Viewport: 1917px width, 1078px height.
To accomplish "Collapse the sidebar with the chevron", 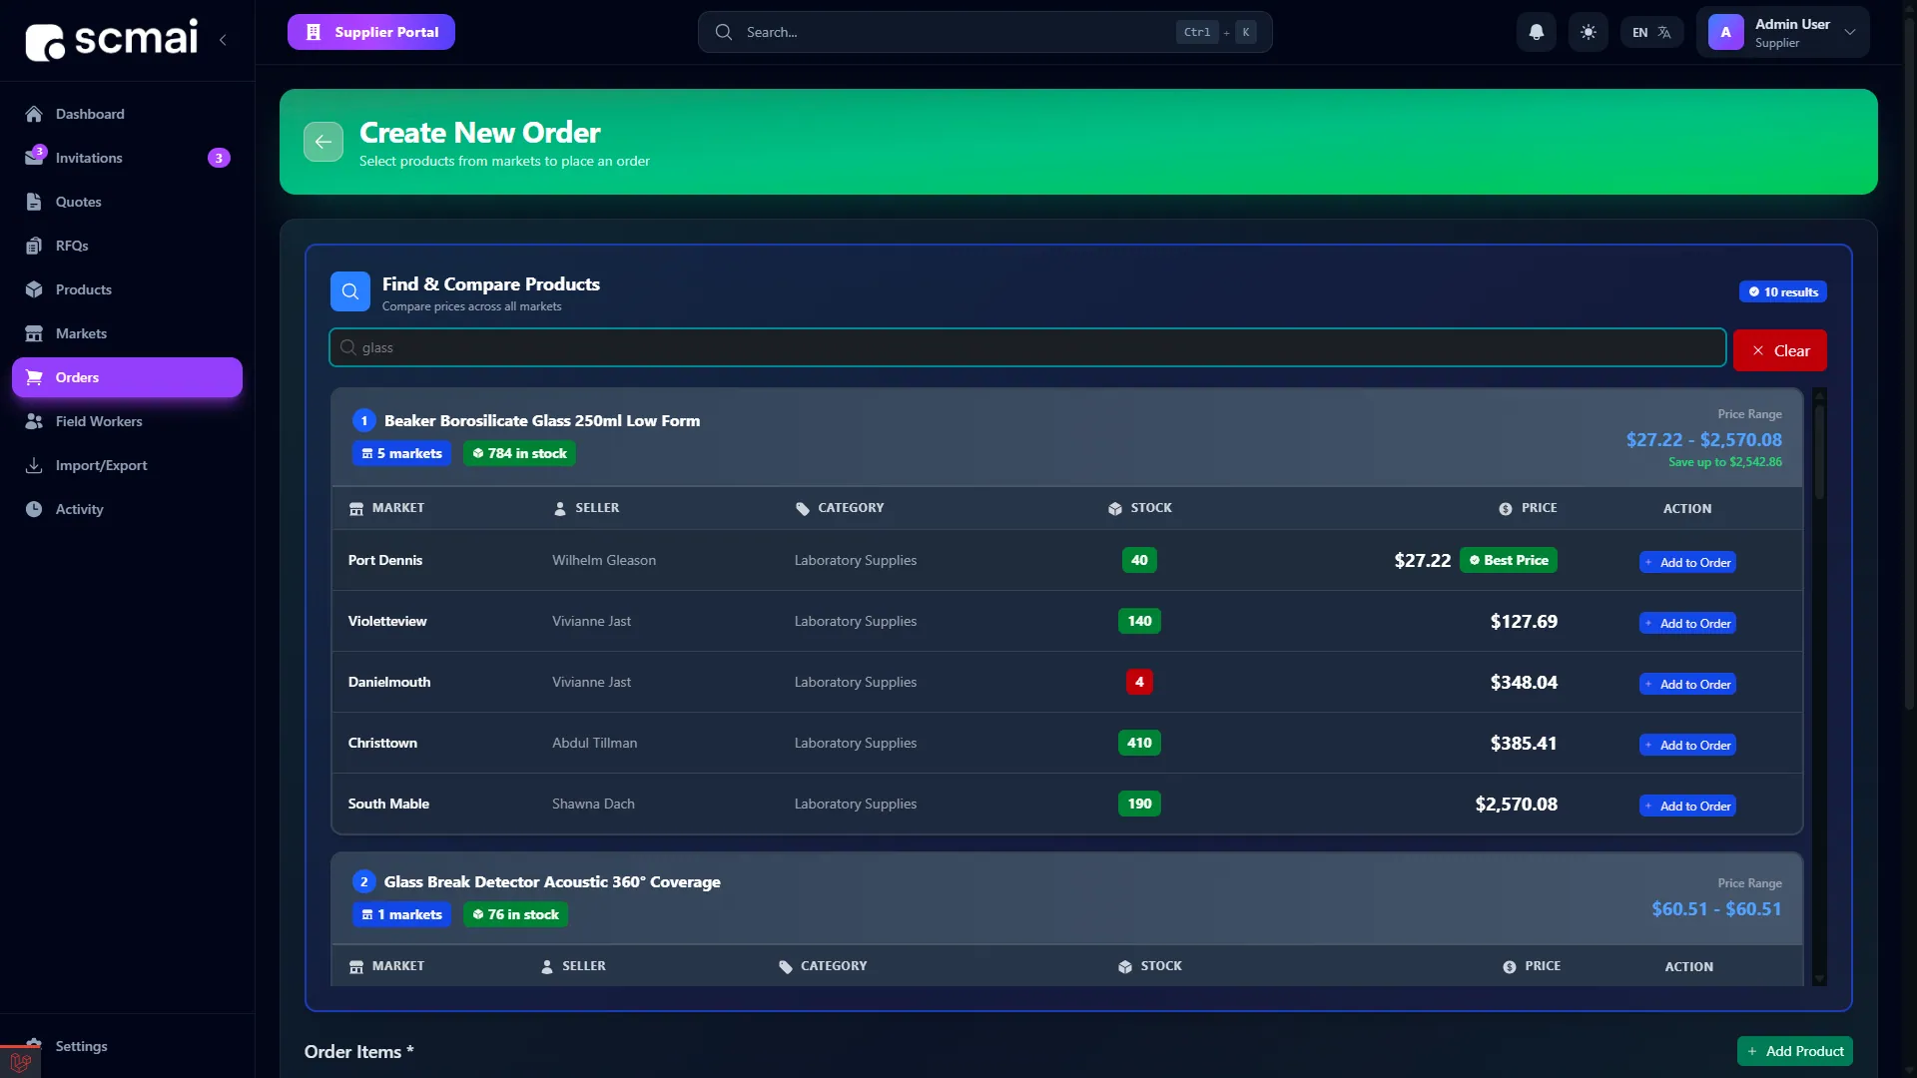I will [x=223, y=40].
